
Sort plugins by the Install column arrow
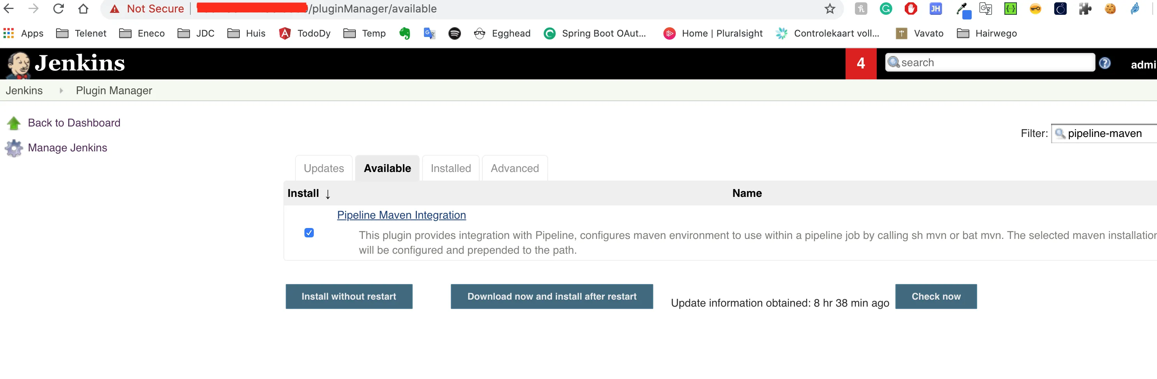pyautogui.click(x=328, y=194)
